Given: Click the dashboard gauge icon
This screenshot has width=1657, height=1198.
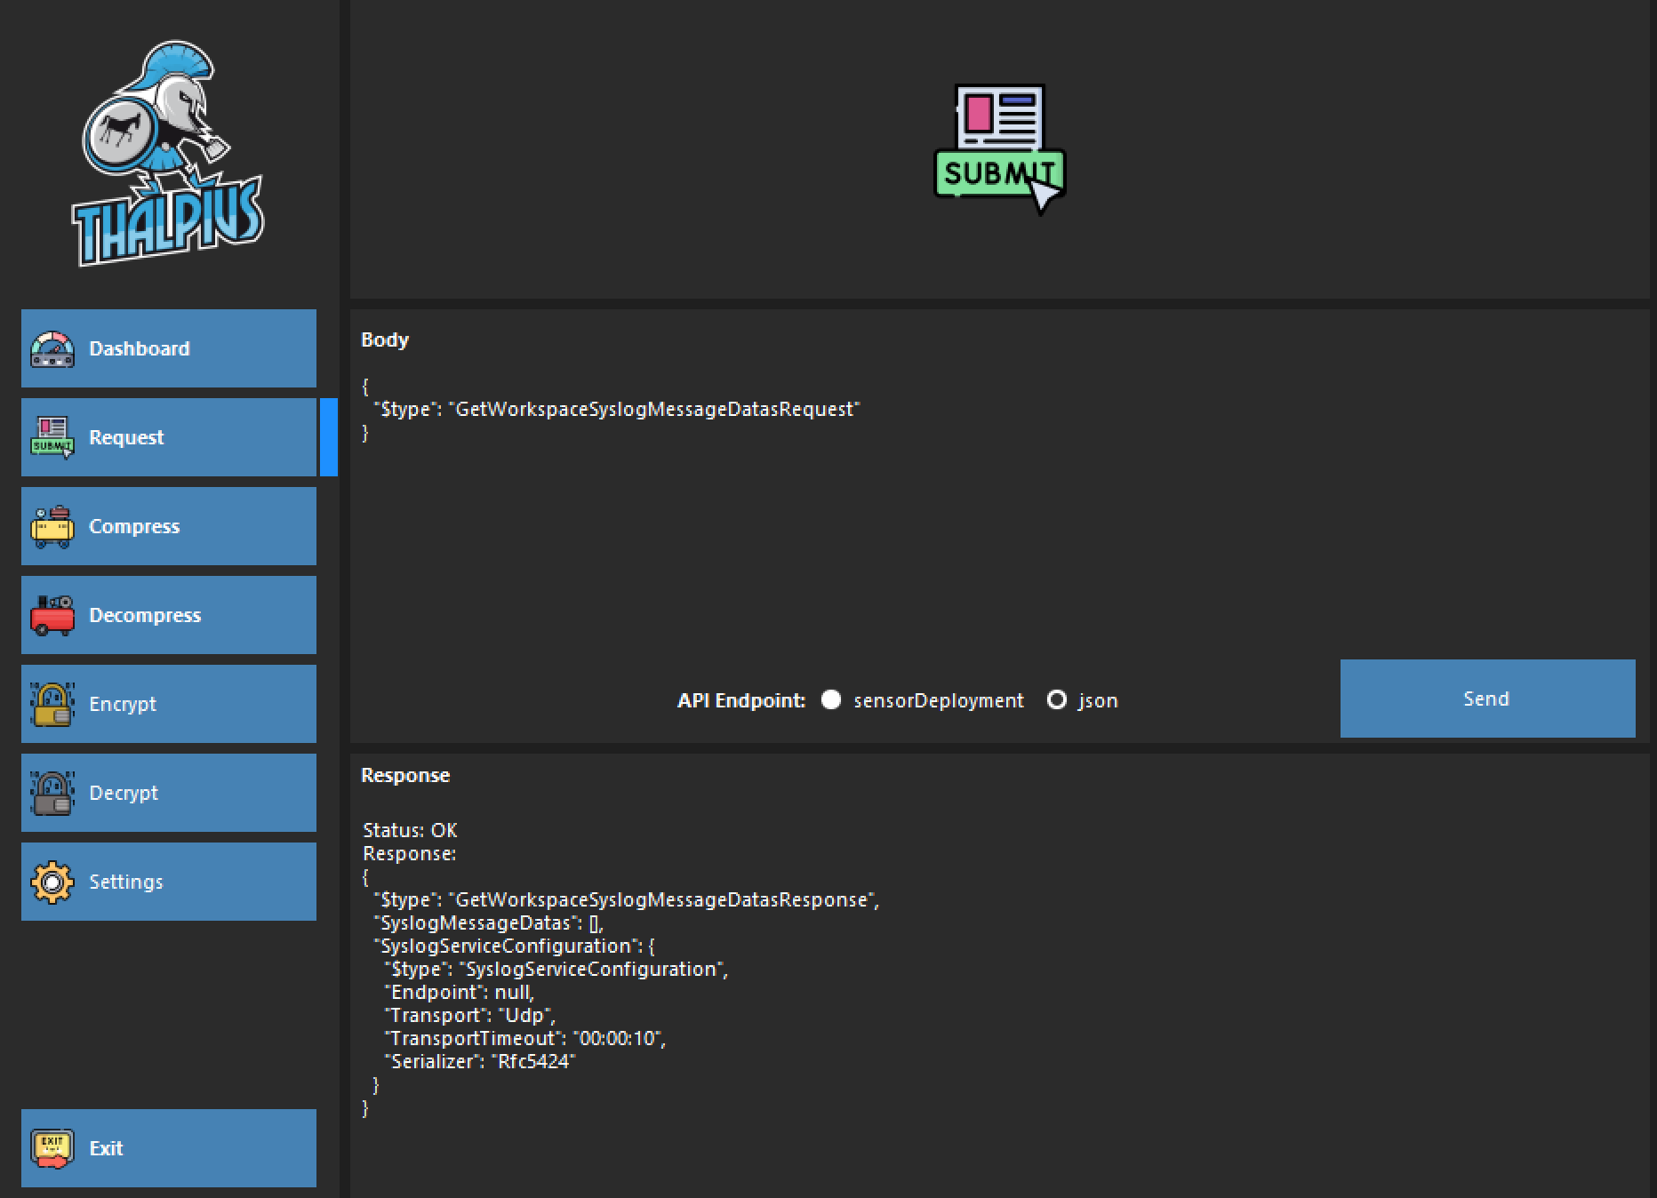Looking at the screenshot, I should coord(52,349).
